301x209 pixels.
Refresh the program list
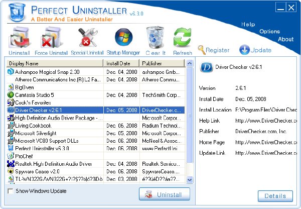pos(183,38)
